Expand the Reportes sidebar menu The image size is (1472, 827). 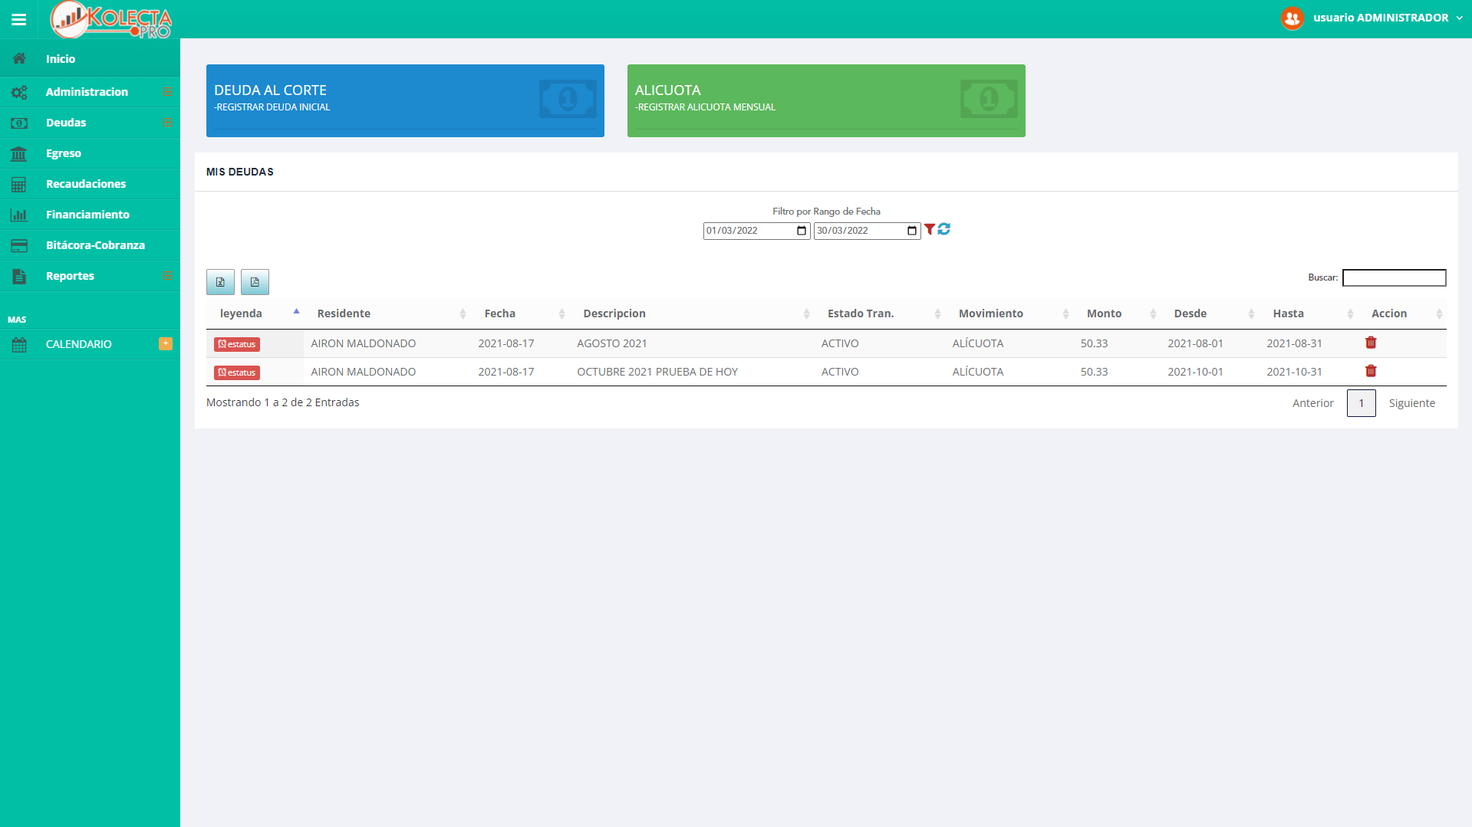click(x=70, y=276)
